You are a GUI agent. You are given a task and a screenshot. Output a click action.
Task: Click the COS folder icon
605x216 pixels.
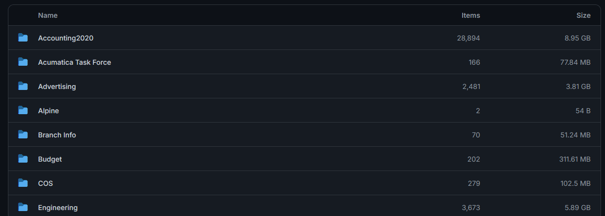point(23,183)
